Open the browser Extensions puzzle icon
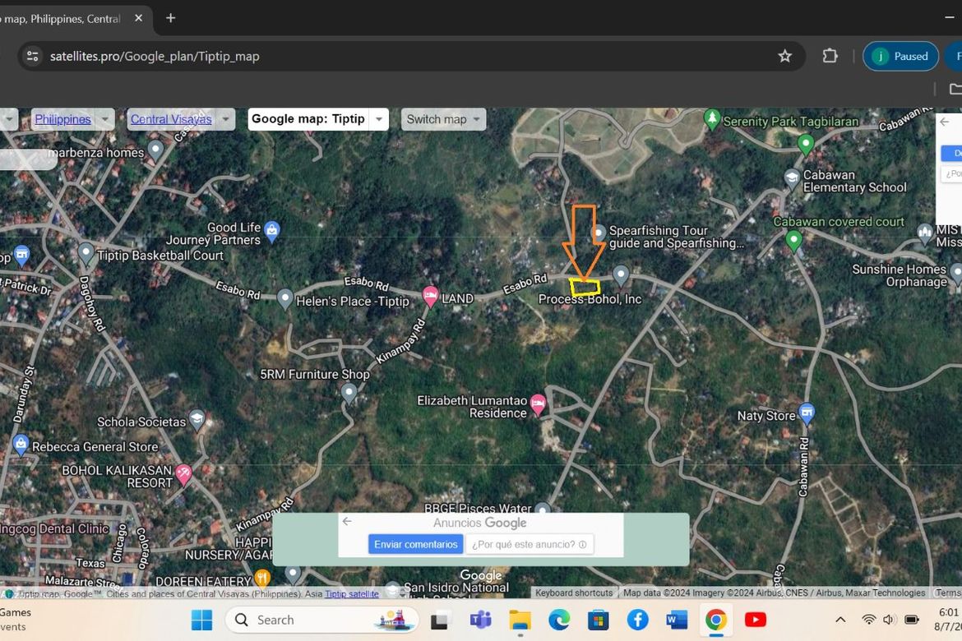 point(830,56)
